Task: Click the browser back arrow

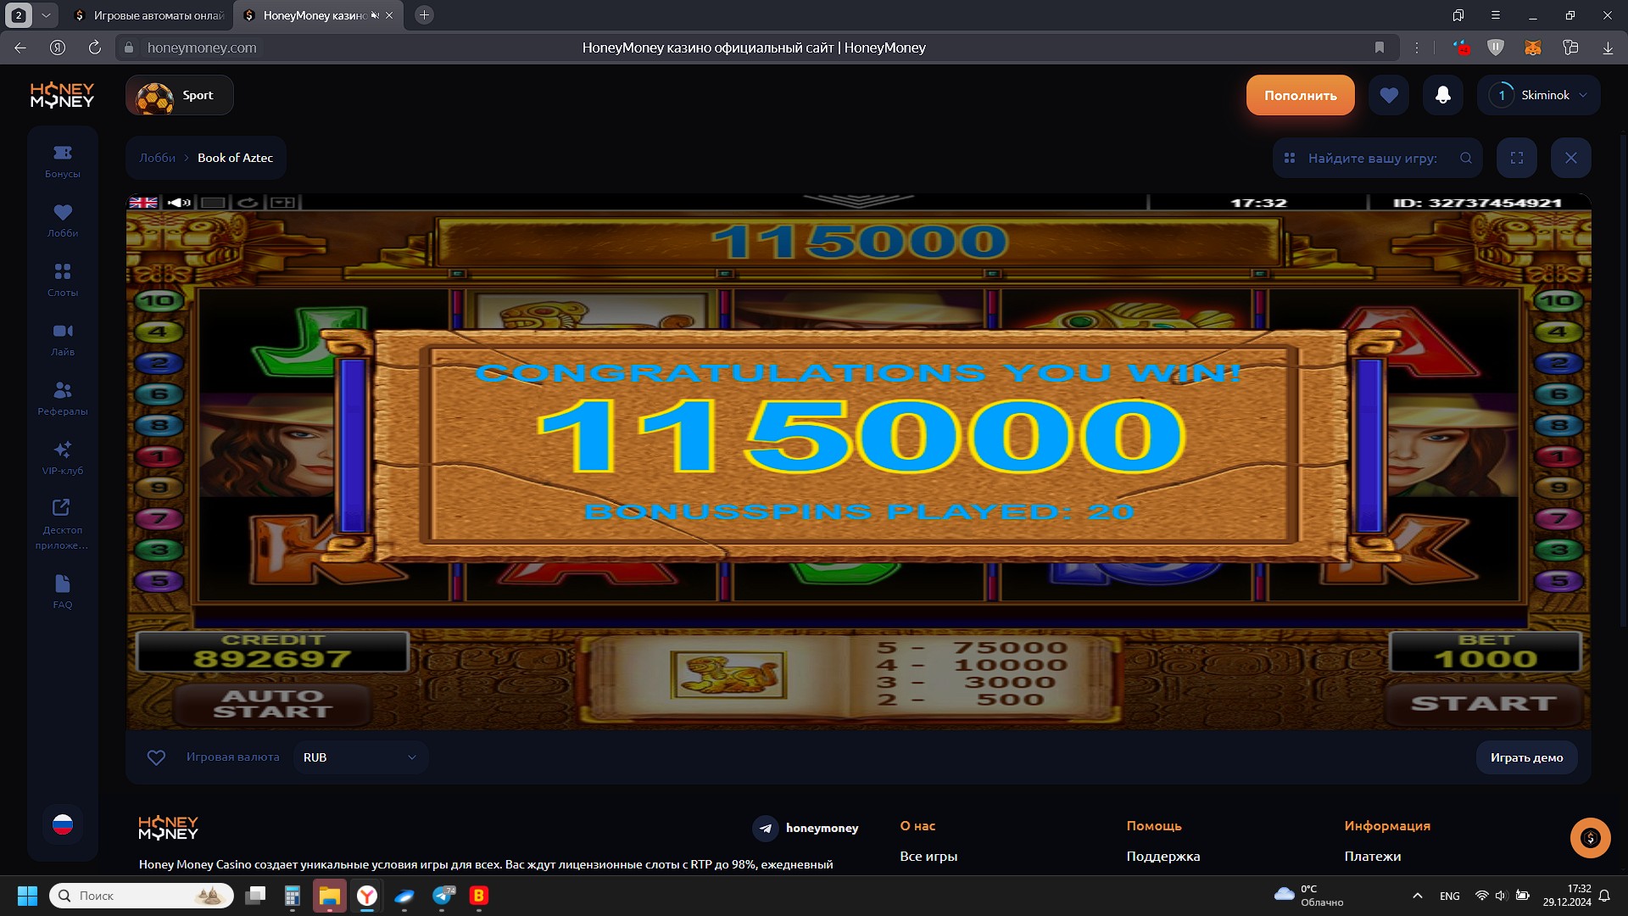Action: [x=20, y=48]
